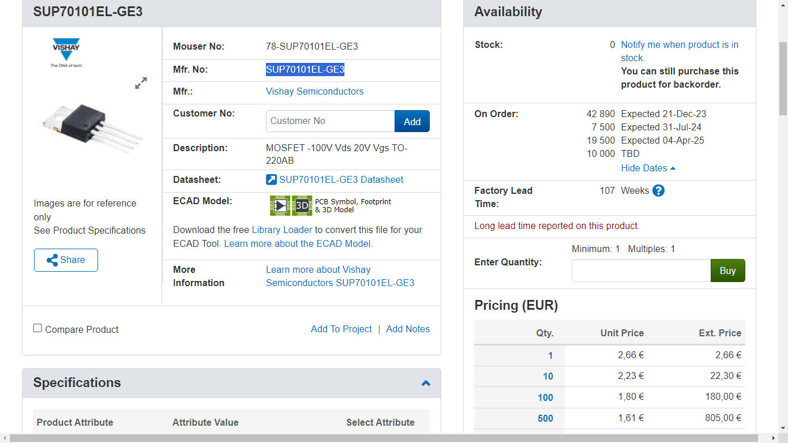Click the 3D model ECAD icon
Image resolution: width=788 pixels, height=443 pixels.
pyautogui.click(x=302, y=205)
